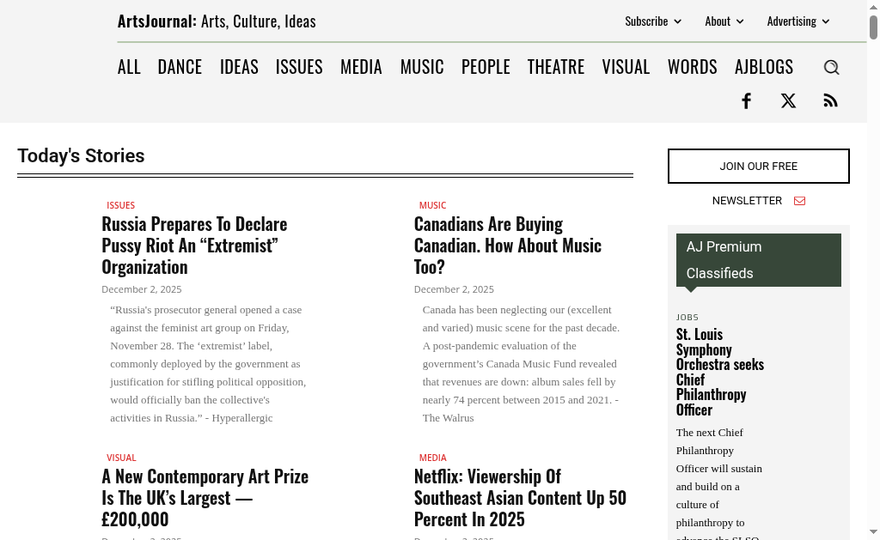Read the Pussy Riot extremist organization story
The image size is (880, 540).
pos(194,245)
